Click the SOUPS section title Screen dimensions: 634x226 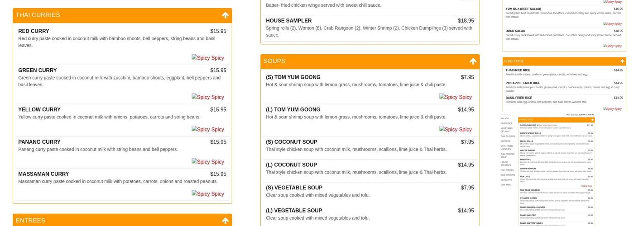click(x=274, y=61)
